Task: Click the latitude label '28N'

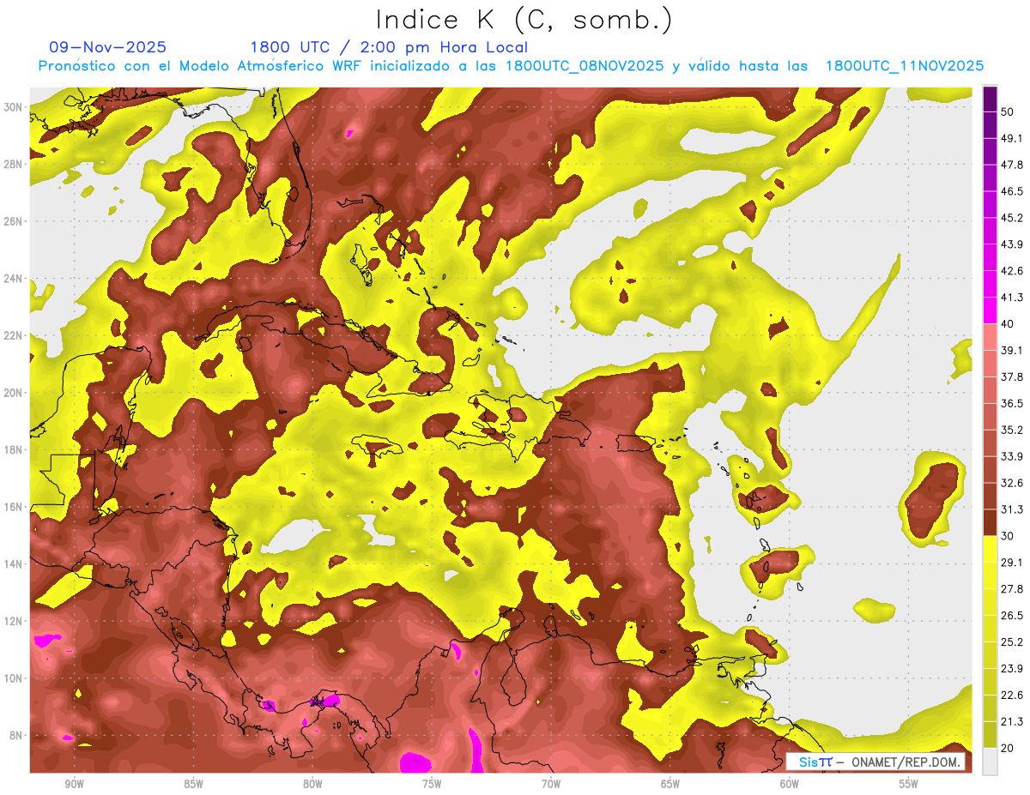Action: click(x=13, y=164)
